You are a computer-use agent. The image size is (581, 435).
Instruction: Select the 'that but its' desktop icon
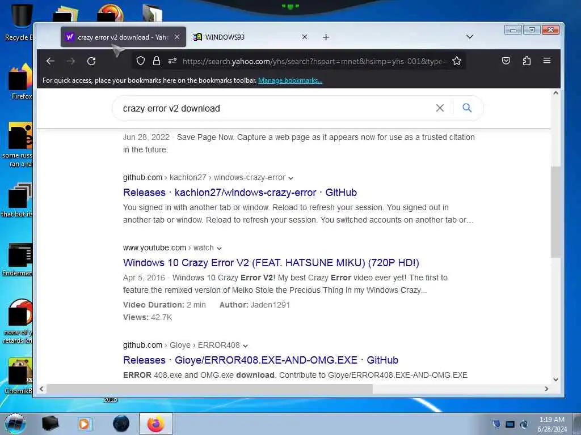[18, 200]
